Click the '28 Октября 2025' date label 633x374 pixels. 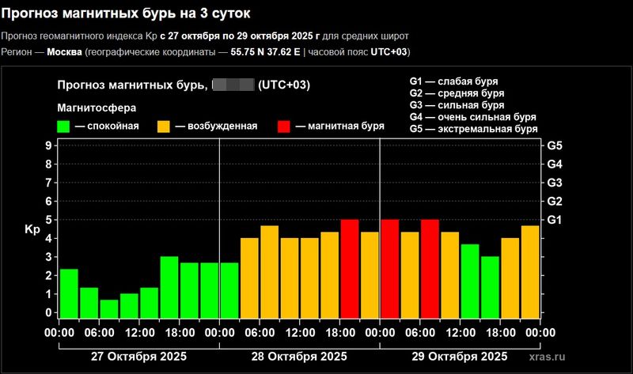(x=299, y=357)
